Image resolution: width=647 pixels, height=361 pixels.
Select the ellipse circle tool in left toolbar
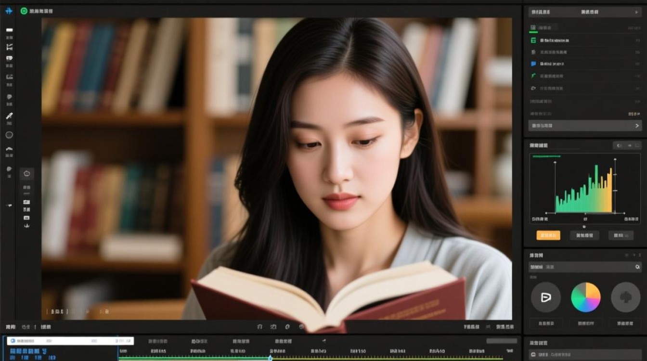pos(9,135)
